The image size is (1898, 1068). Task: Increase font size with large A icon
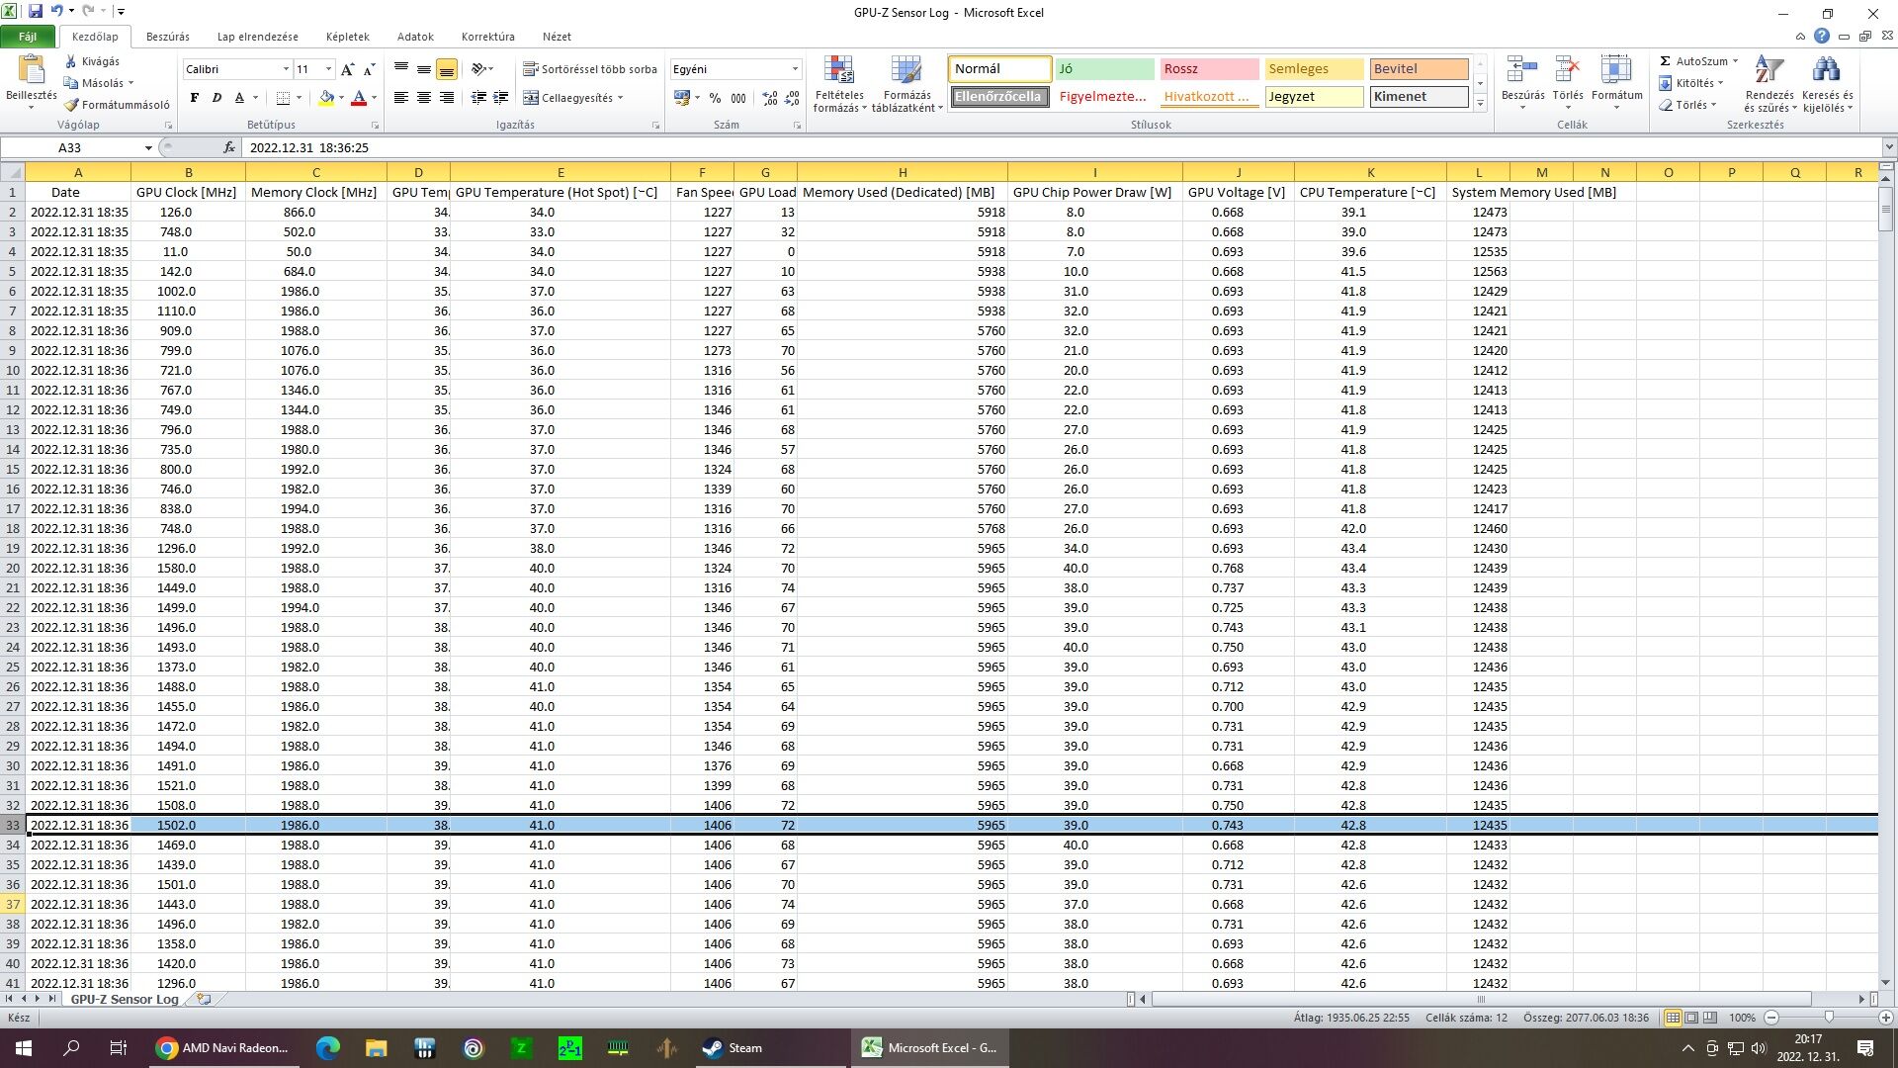coord(347,69)
